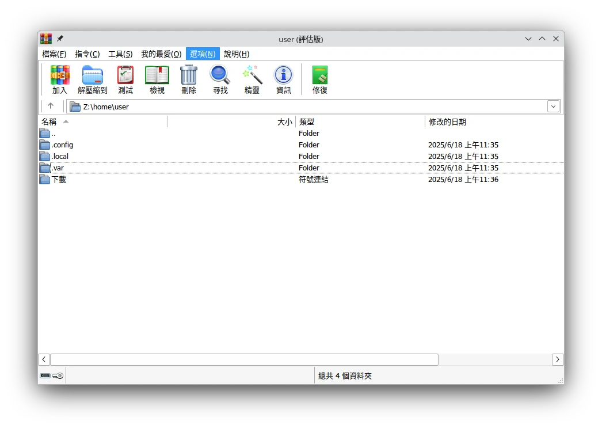
Task: Go up one folder with arrow button
Action: click(x=51, y=106)
